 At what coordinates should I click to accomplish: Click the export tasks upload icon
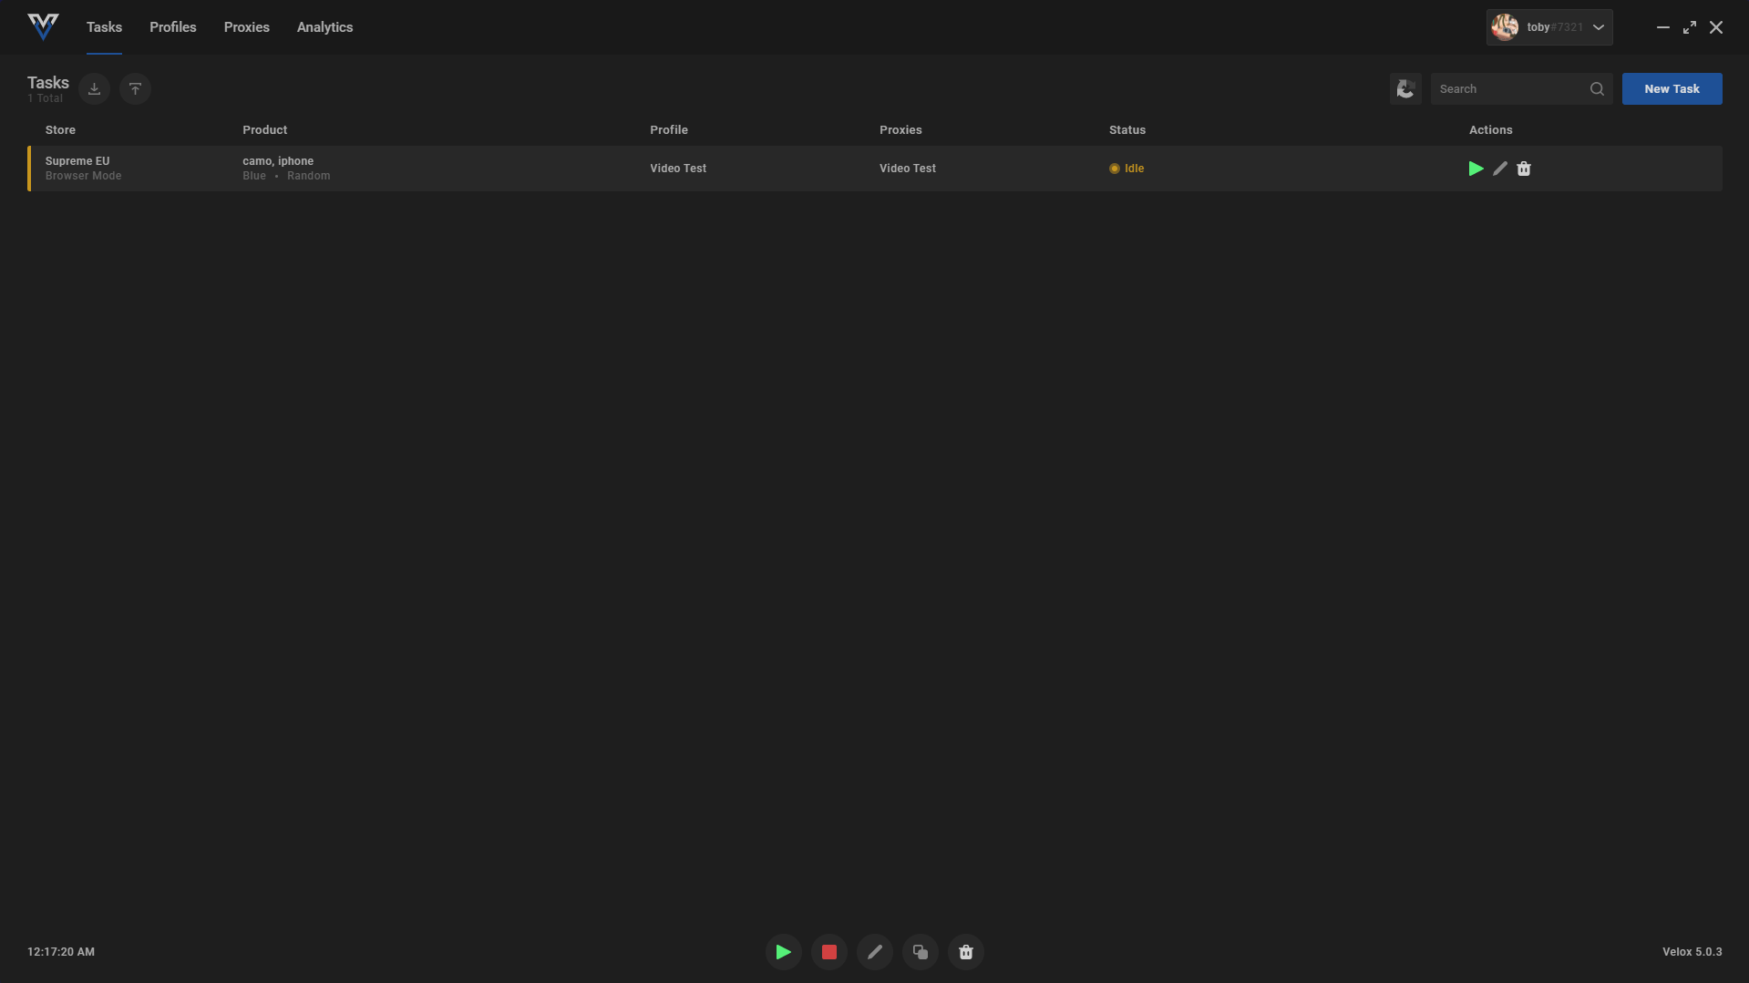(x=135, y=89)
